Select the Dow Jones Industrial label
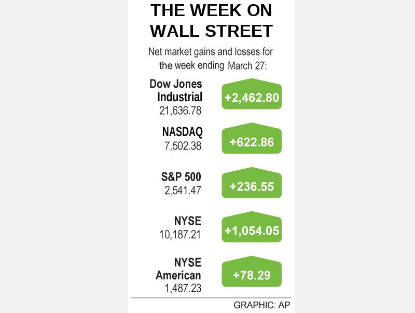The width and height of the screenshot is (415, 313). (x=176, y=90)
